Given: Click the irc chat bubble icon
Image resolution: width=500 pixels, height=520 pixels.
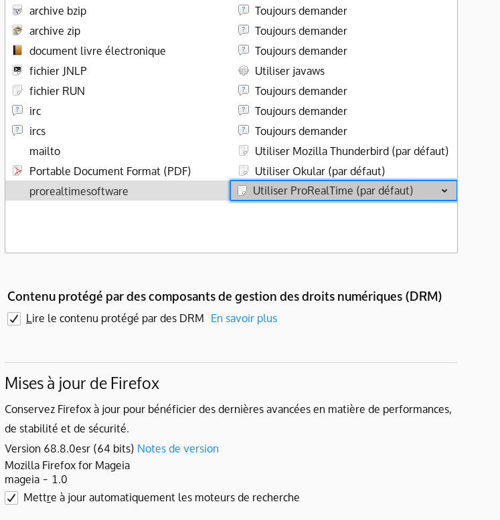Looking at the screenshot, I should pyautogui.click(x=17, y=111).
